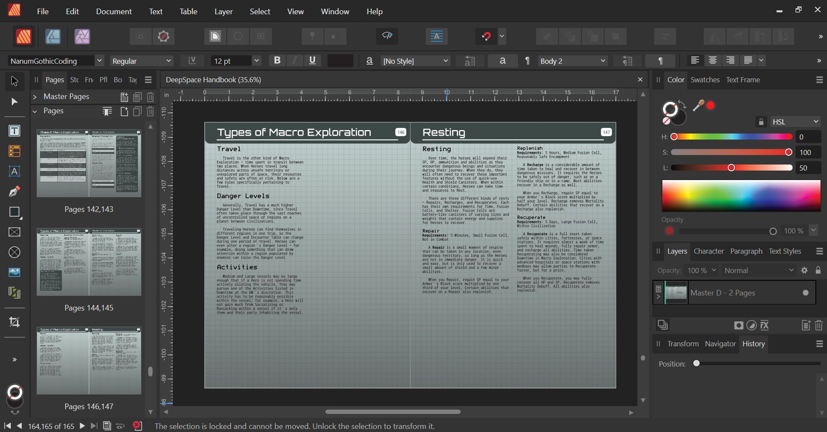Expand the Master Pages section
This screenshot has height=432, width=827.
(35, 97)
